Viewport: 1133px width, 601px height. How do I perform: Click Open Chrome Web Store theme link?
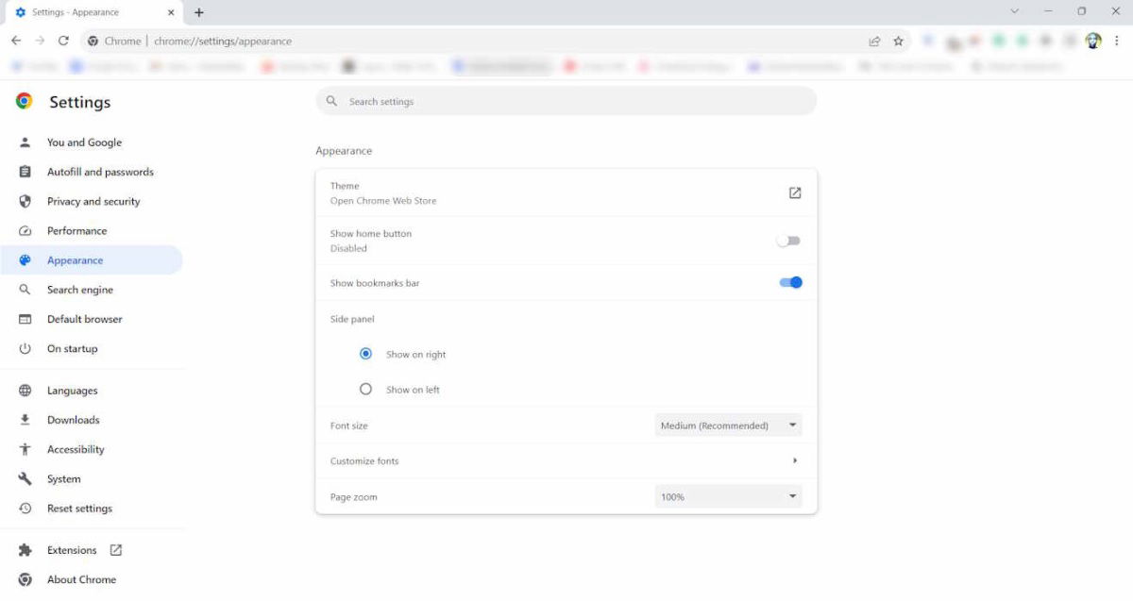(382, 201)
